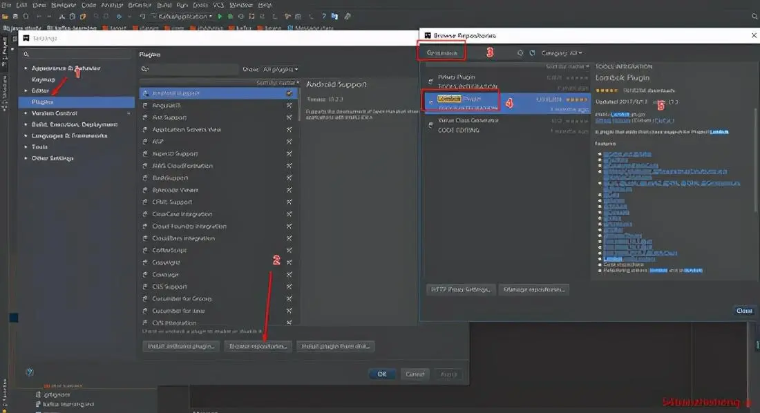Image resolution: width=760 pixels, height=413 pixels.
Task: Click Install plugin from disk button
Action: (335, 346)
